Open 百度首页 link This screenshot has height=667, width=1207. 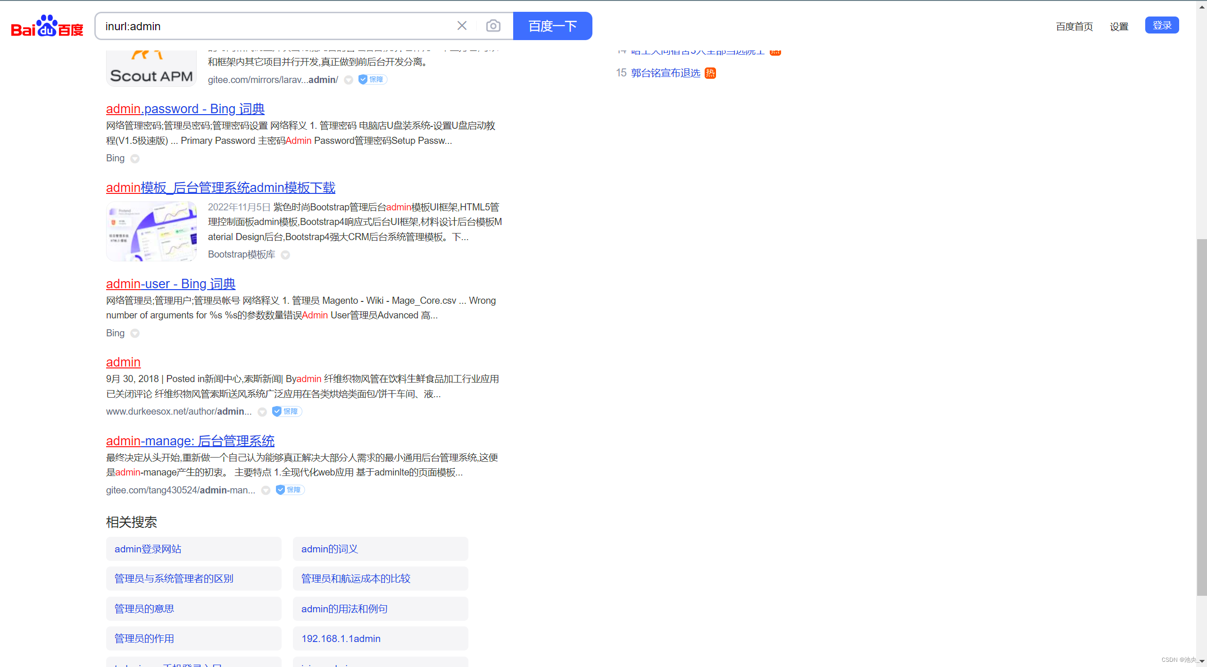coord(1074,26)
